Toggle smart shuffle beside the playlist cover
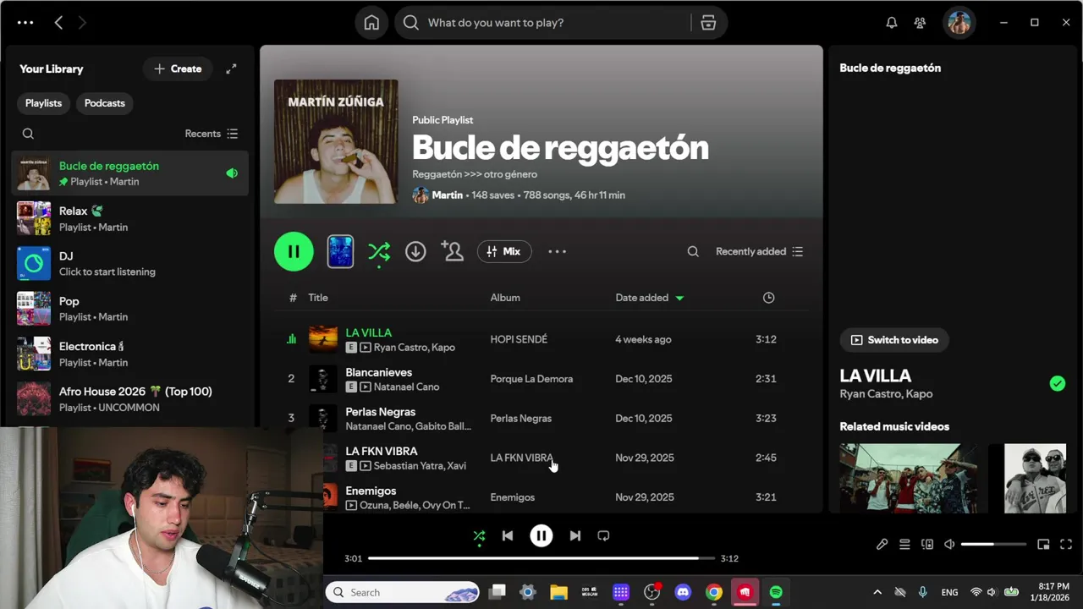1083x609 pixels. tap(379, 251)
